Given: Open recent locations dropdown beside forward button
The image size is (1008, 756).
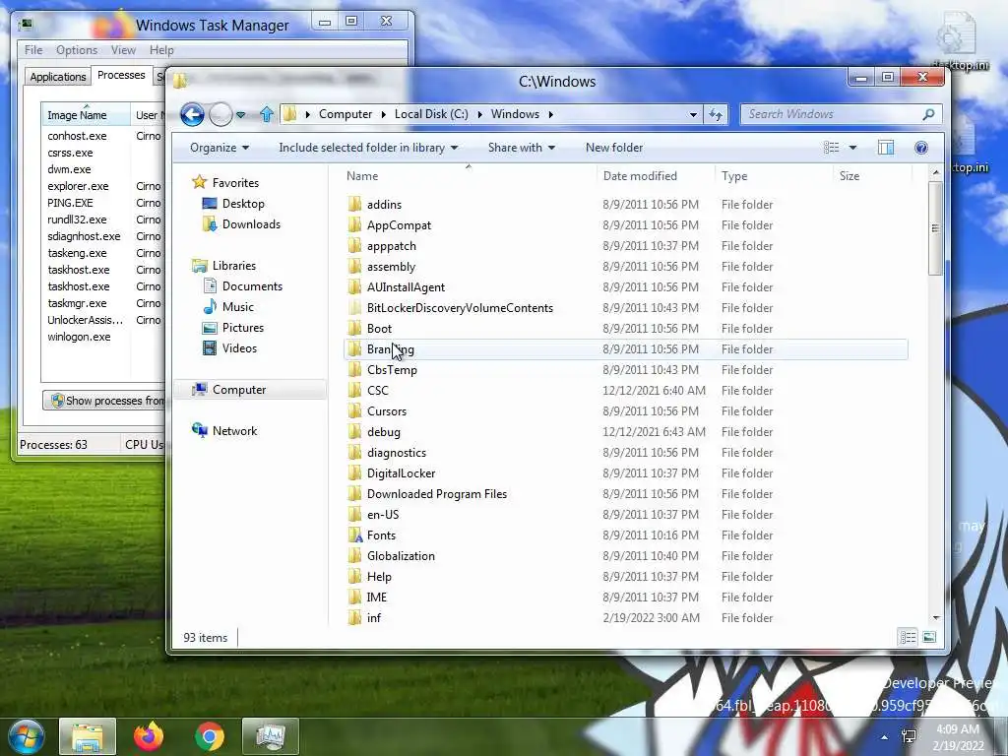Looking at the screenshot, I should [240, 114].
